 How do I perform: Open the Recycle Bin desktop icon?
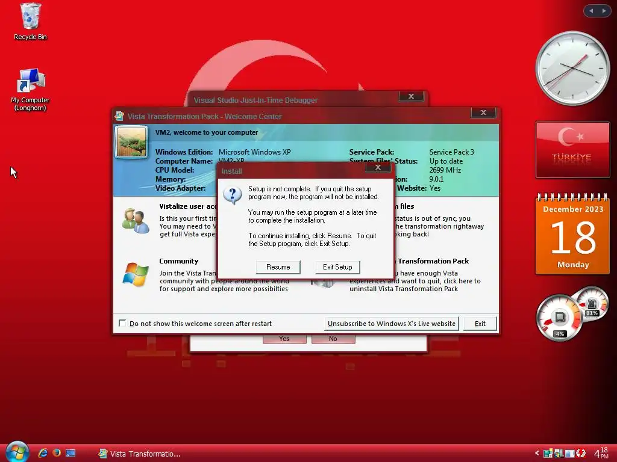(x=30, y=22)
